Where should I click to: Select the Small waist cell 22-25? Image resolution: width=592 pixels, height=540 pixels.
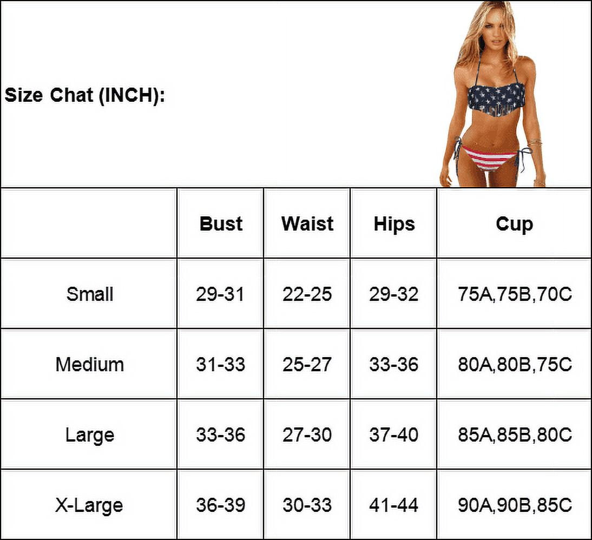pos(307,294)
